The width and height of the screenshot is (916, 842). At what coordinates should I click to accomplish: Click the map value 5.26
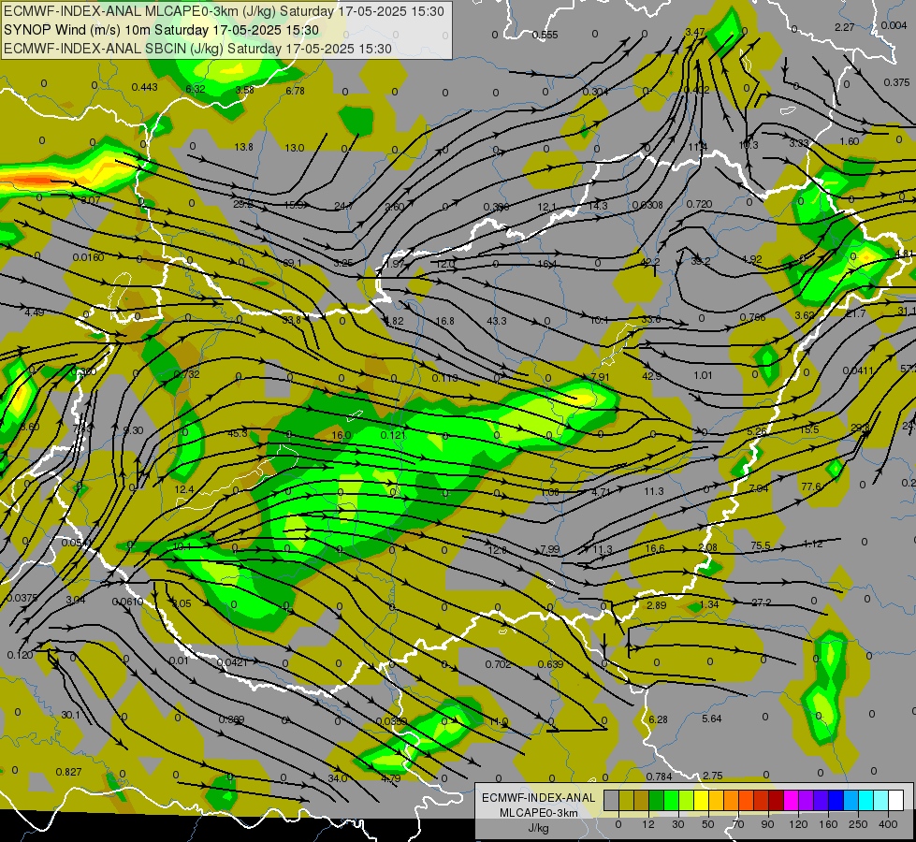pyautogui.click(x=757, y=432)
